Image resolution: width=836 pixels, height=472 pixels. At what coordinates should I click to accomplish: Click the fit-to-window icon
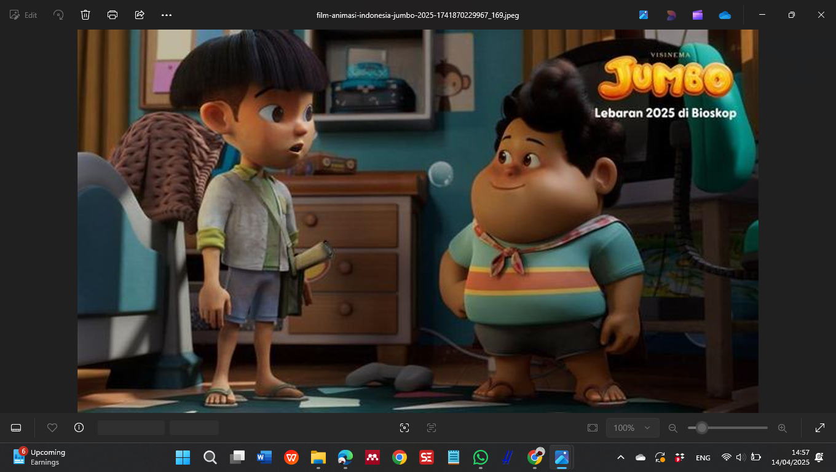593,428
